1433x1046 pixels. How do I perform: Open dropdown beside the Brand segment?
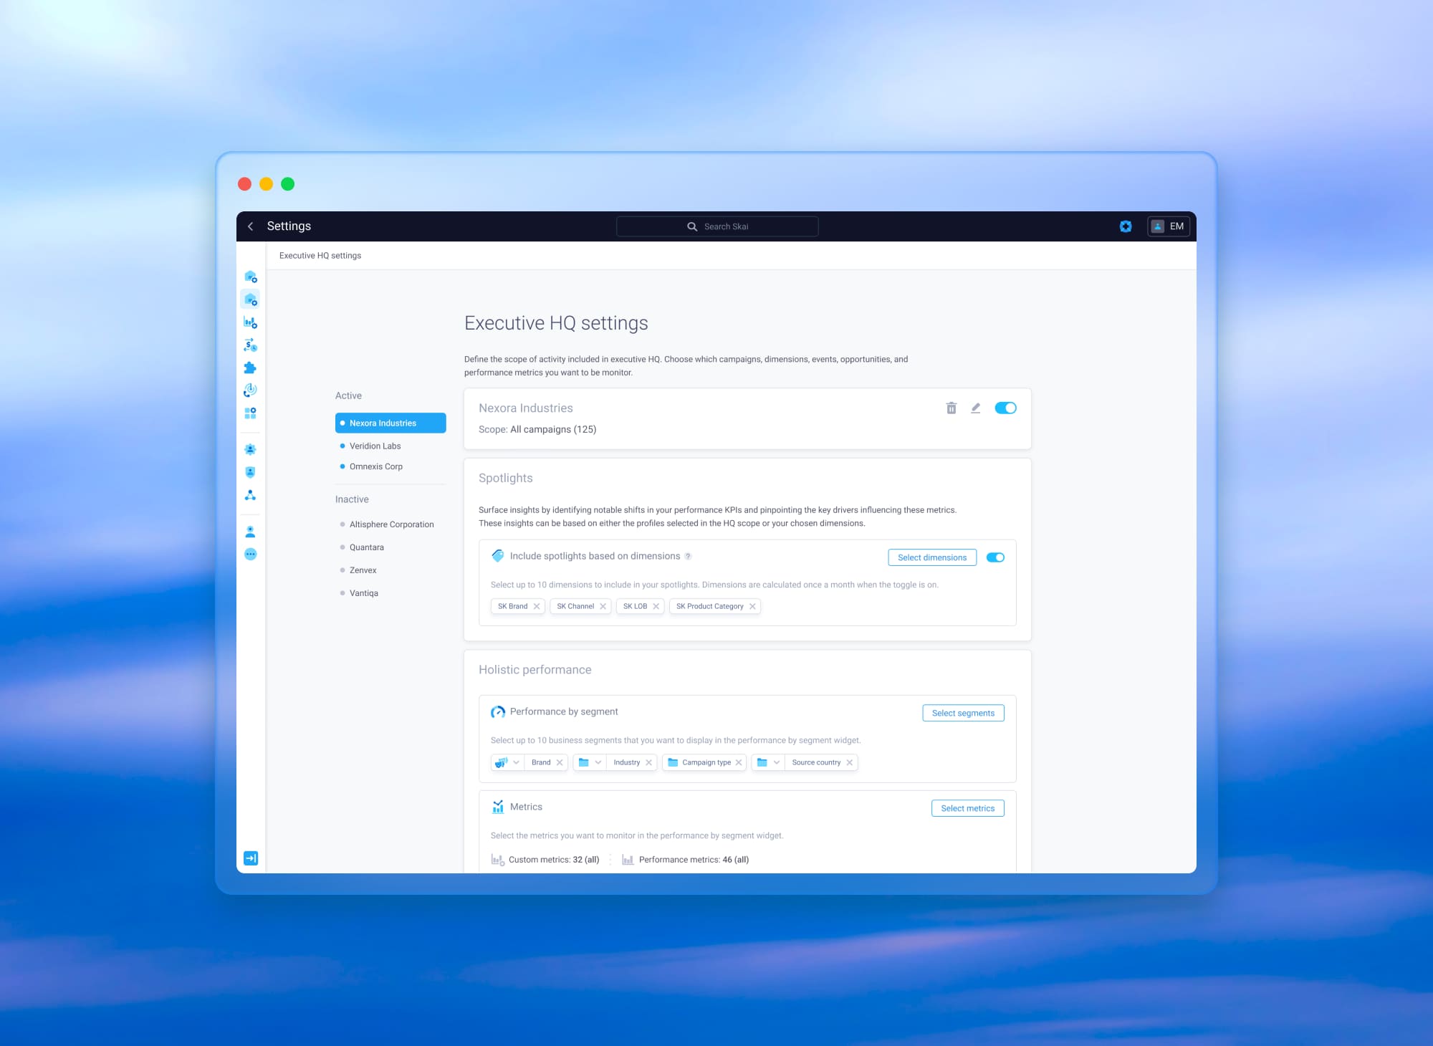click(516, 762)
